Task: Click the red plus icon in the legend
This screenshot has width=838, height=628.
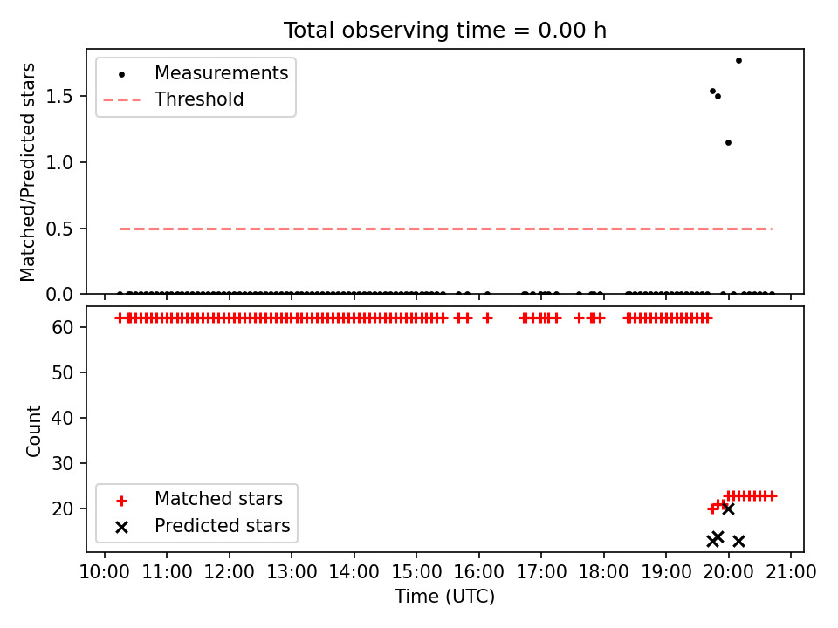Action: (x=122, y=501)
